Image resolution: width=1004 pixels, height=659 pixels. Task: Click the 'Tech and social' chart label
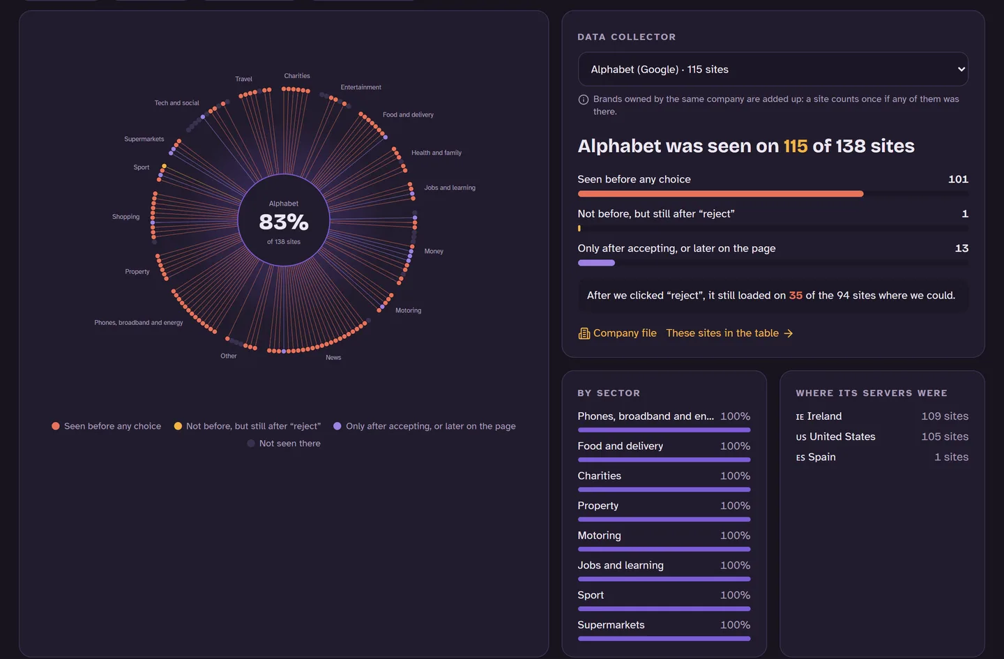point(177,103)
